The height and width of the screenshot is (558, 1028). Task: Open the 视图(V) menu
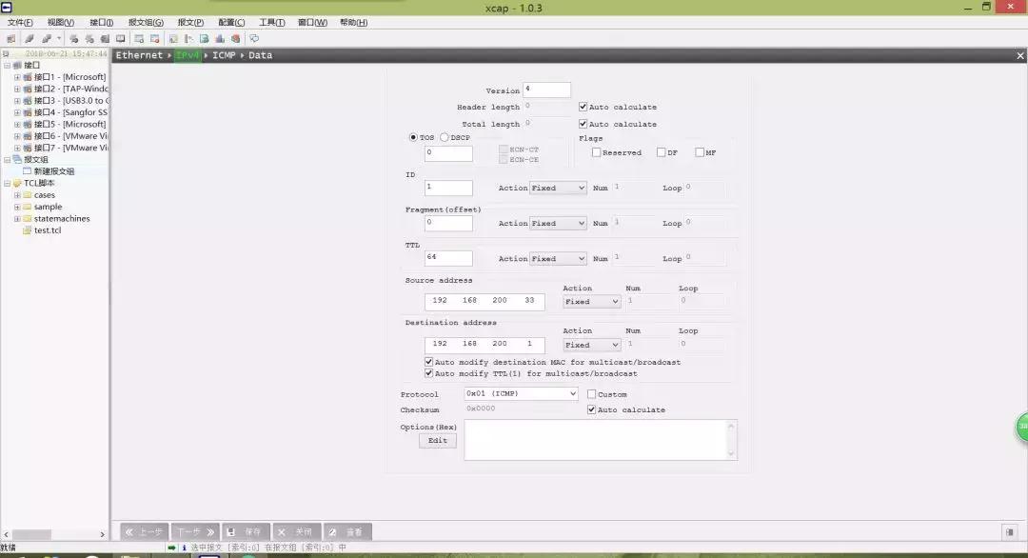(x=60, y=22)
